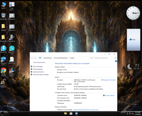Launch the Daemon Tools shortcut
Screen dimensions: 142x116
coord(3,49)
